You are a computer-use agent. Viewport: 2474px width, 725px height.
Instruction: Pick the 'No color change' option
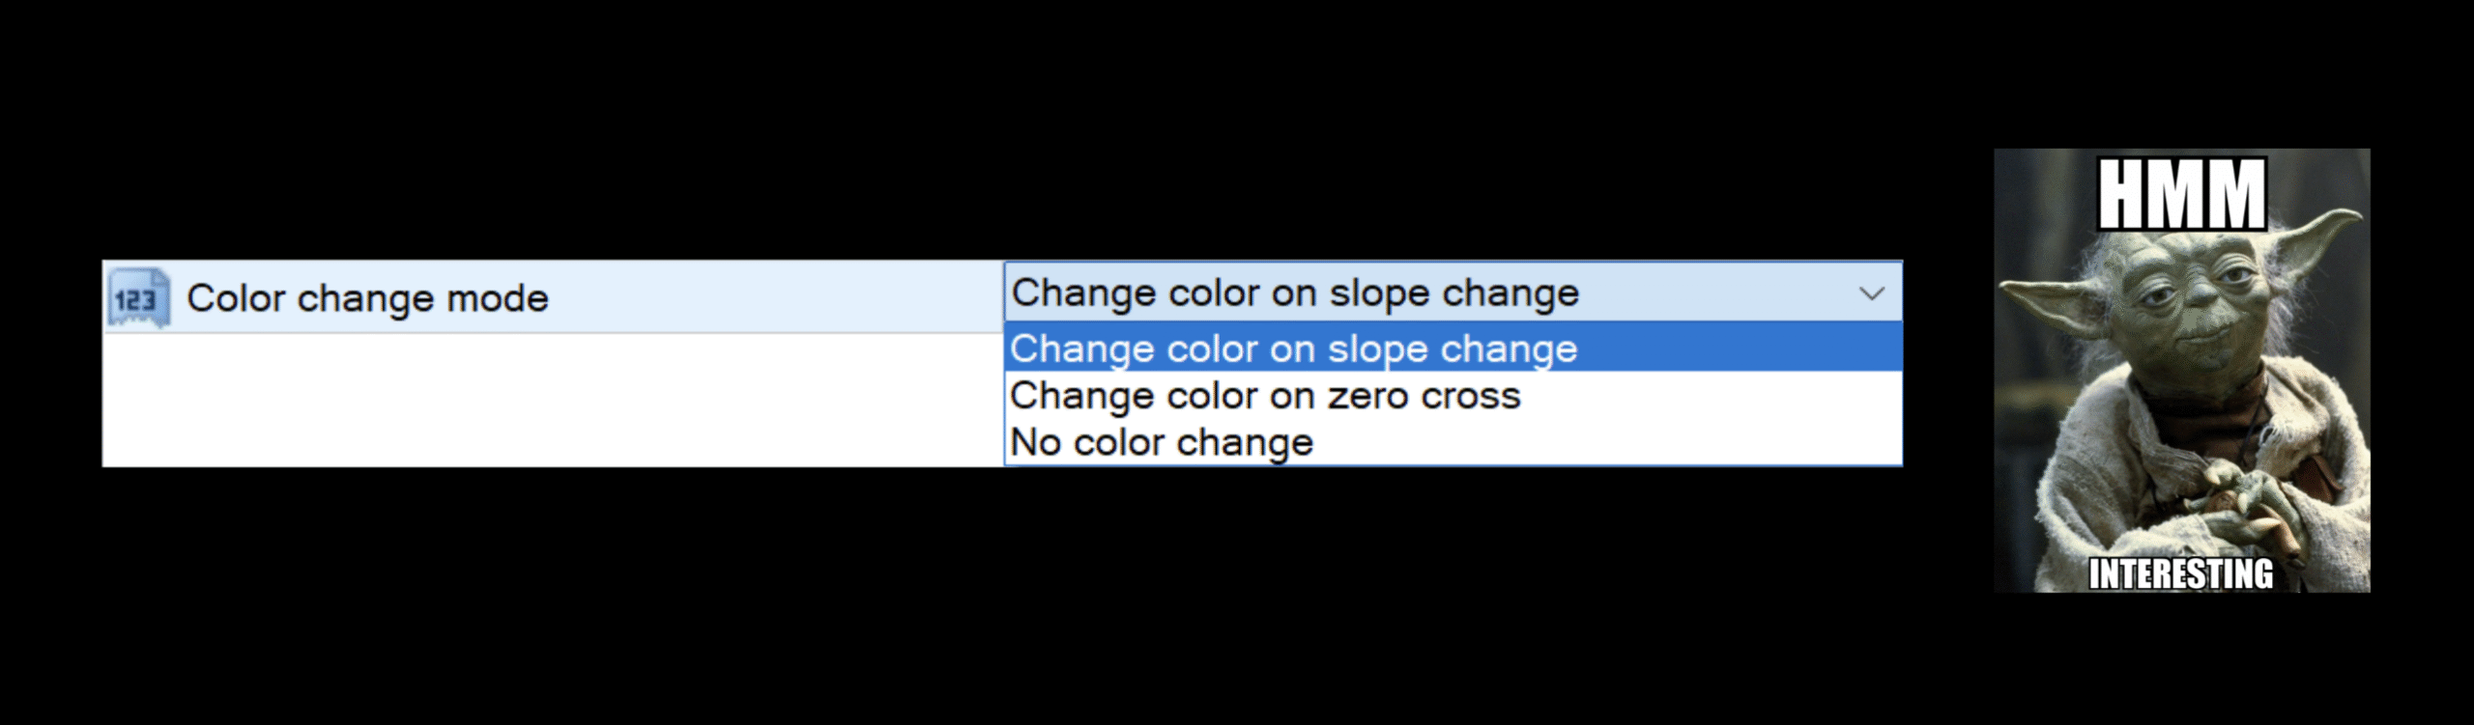pyautogui.click(x=1162, y=442)
